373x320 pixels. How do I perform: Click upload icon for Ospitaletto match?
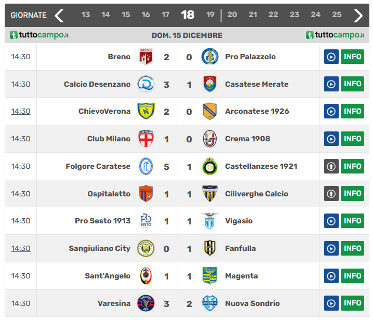(331, 194)
